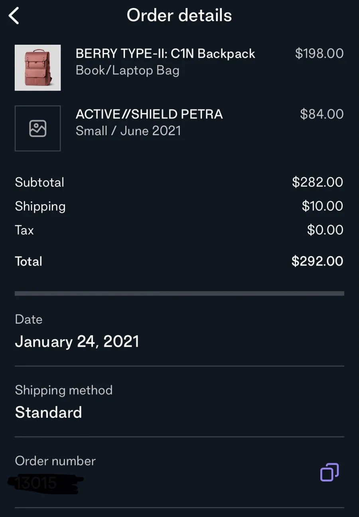Copy the order number with the copy icon
This screenshot has width=359, height=517.
tap(329, 472)
